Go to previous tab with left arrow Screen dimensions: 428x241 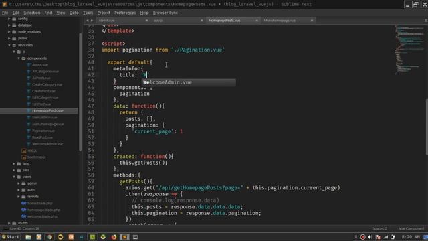click(88, 21)
